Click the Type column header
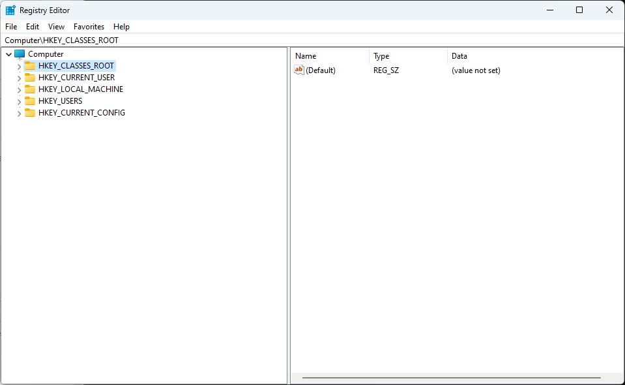 407,56
